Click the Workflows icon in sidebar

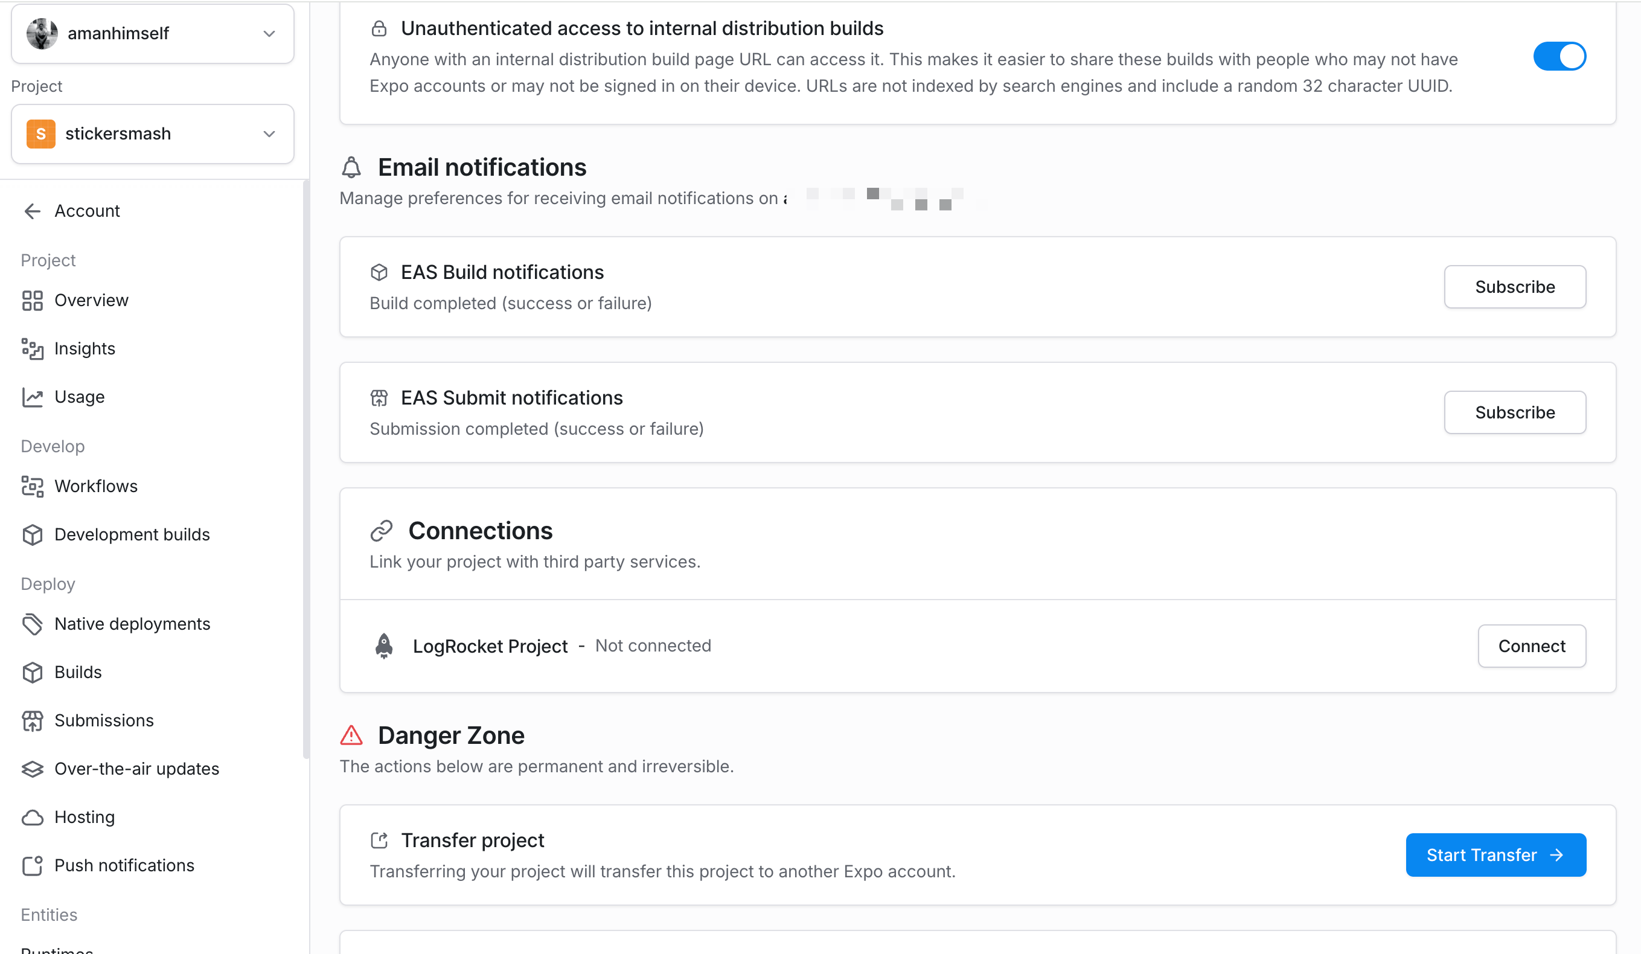tap(32, 487)
